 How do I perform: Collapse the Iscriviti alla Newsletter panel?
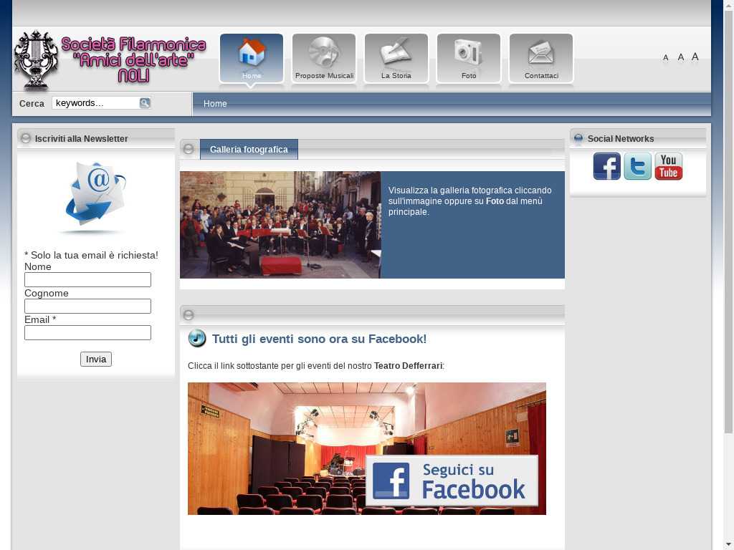click(x=26, y=138)
